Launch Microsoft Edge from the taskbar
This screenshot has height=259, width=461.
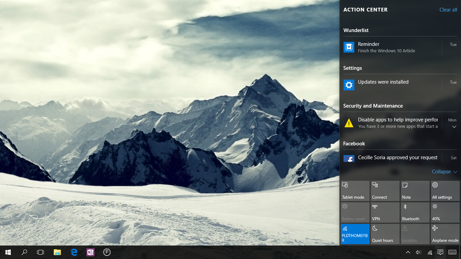click(74, 252)
